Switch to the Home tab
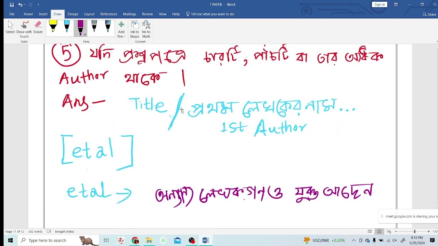The width and height of the screenshot is (438, 246). click(28, 14)
